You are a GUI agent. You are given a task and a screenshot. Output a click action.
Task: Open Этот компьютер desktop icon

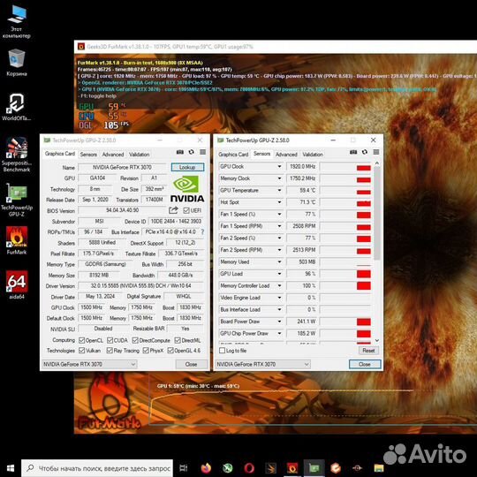tap(17, 22)
